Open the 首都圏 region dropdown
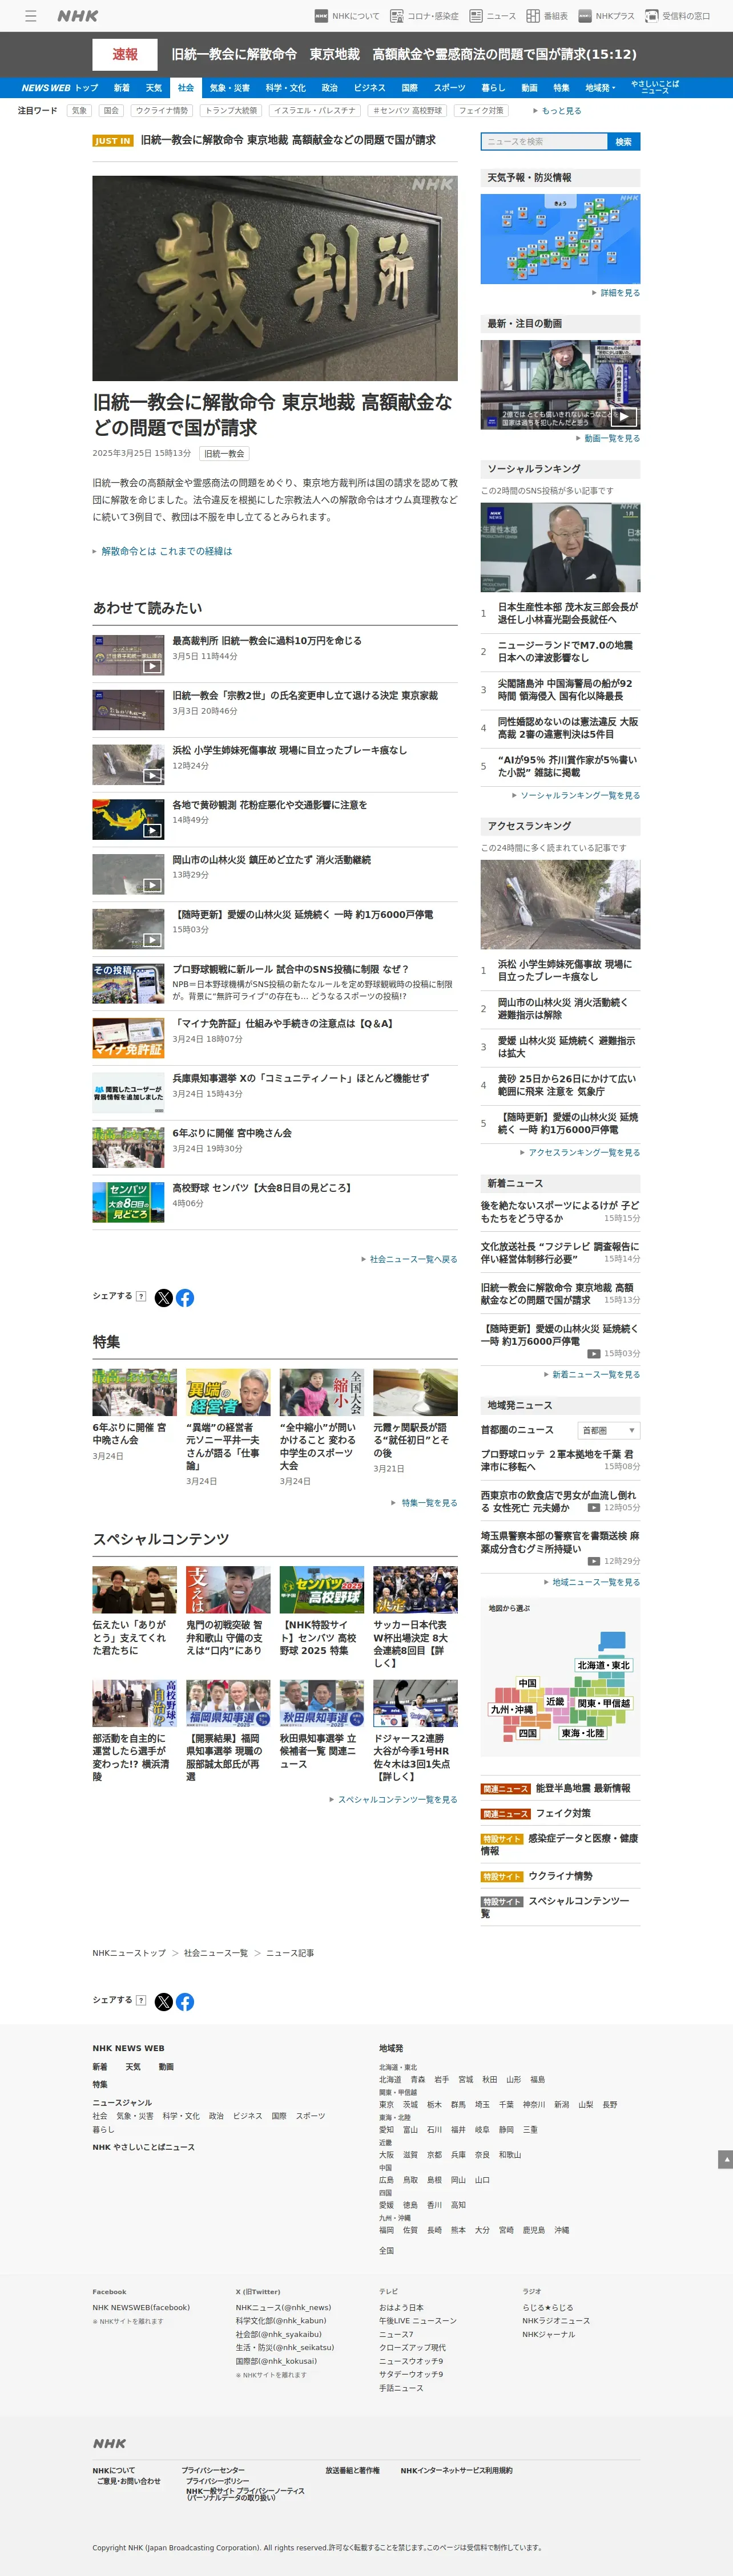This screenshot has height=2576, width=733. pos(608,1430)
